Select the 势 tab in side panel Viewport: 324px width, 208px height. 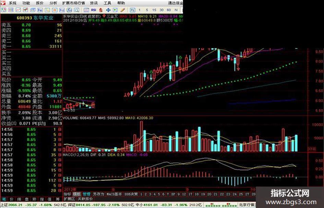(34, 199)
